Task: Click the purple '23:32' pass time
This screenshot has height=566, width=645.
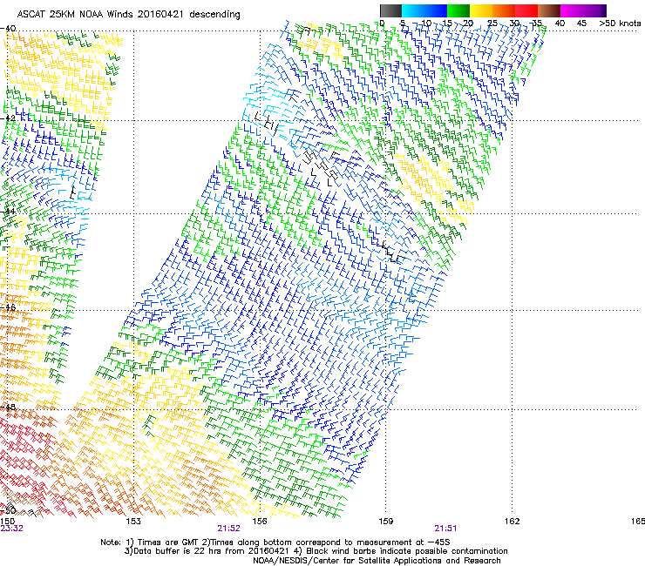Action: (x=11, y=529)
